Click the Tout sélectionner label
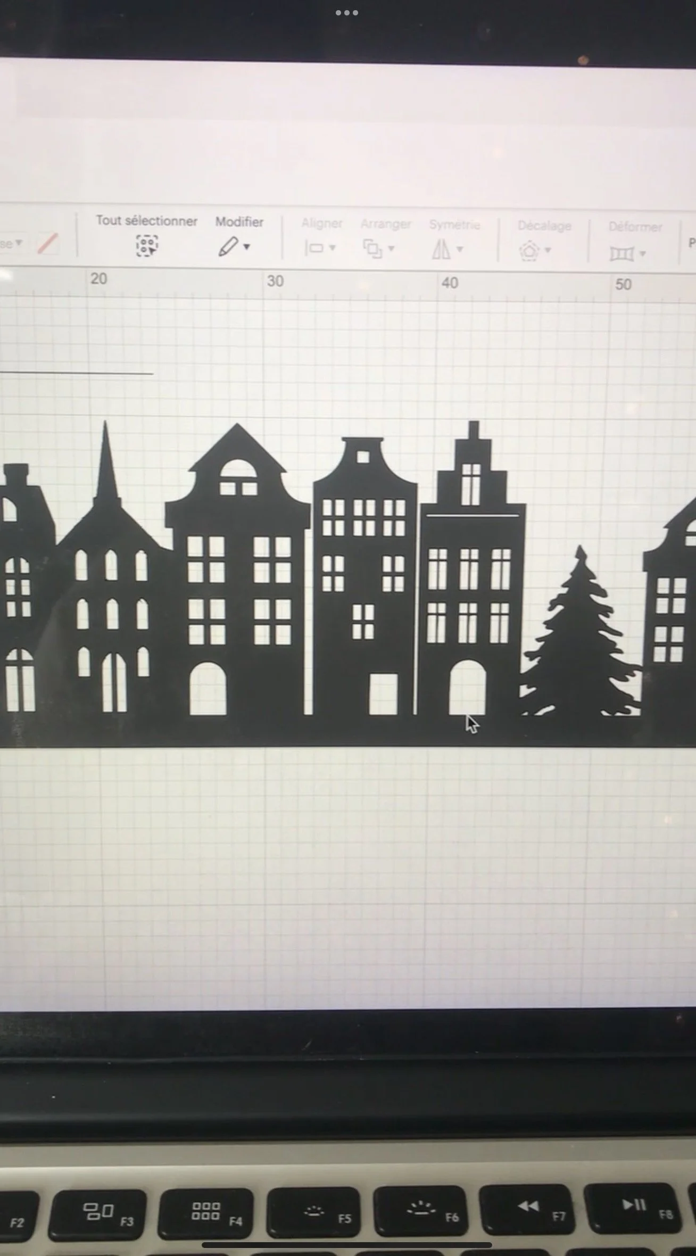 coord(146,221)
